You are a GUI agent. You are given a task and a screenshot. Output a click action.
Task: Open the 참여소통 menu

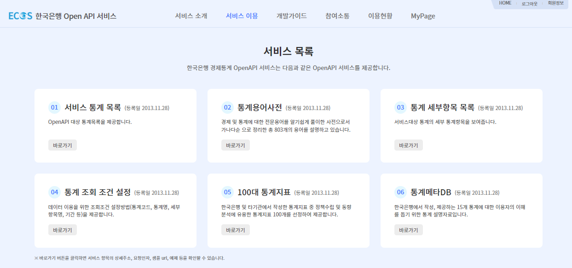pos(337,16)
